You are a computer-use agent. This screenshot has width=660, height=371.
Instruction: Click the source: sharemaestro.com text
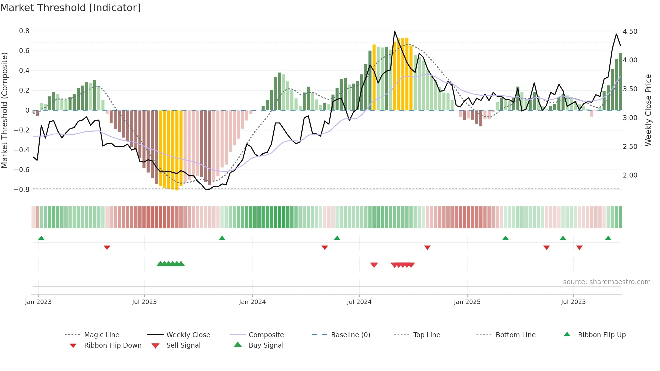pos(607,282)
